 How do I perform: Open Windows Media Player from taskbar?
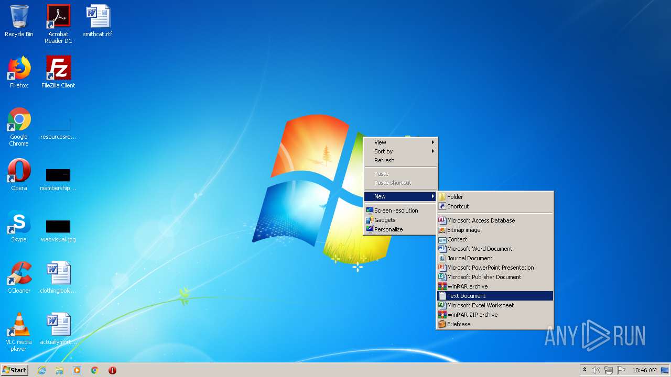point(77,370)
